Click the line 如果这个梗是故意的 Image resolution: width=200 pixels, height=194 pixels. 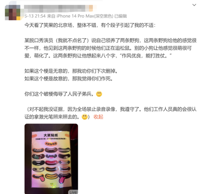point(69,78)
